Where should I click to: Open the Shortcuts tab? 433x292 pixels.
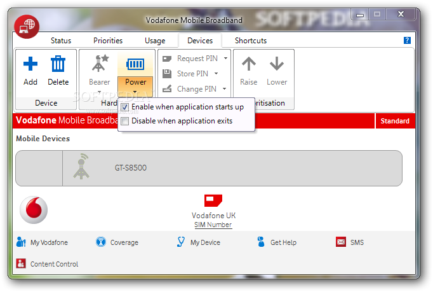point(251,41)
